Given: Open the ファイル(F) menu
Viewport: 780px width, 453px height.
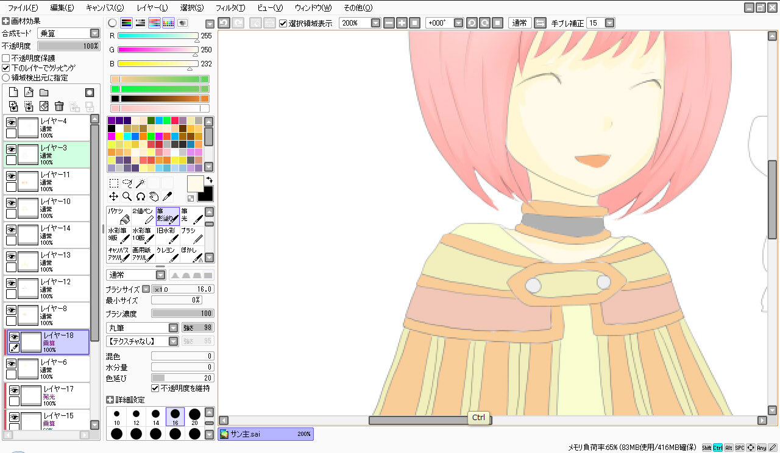Looking at the screenshot, I should [x=23, y=8].
